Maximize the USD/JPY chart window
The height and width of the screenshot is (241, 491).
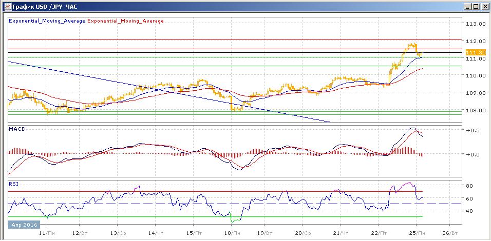475,7
